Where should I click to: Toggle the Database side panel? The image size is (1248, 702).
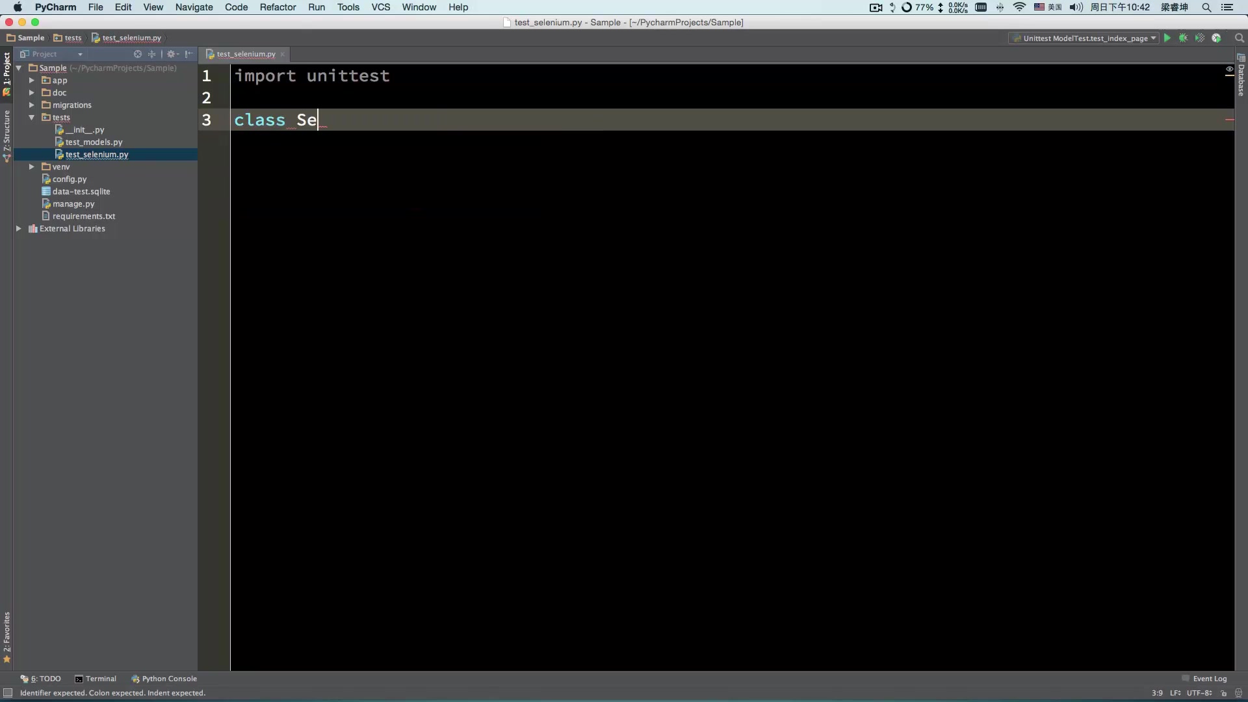click(1241, 78)
